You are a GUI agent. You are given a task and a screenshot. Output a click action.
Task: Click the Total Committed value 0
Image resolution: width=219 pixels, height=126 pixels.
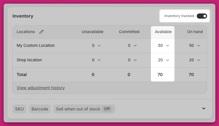click(x=129, y=75)
